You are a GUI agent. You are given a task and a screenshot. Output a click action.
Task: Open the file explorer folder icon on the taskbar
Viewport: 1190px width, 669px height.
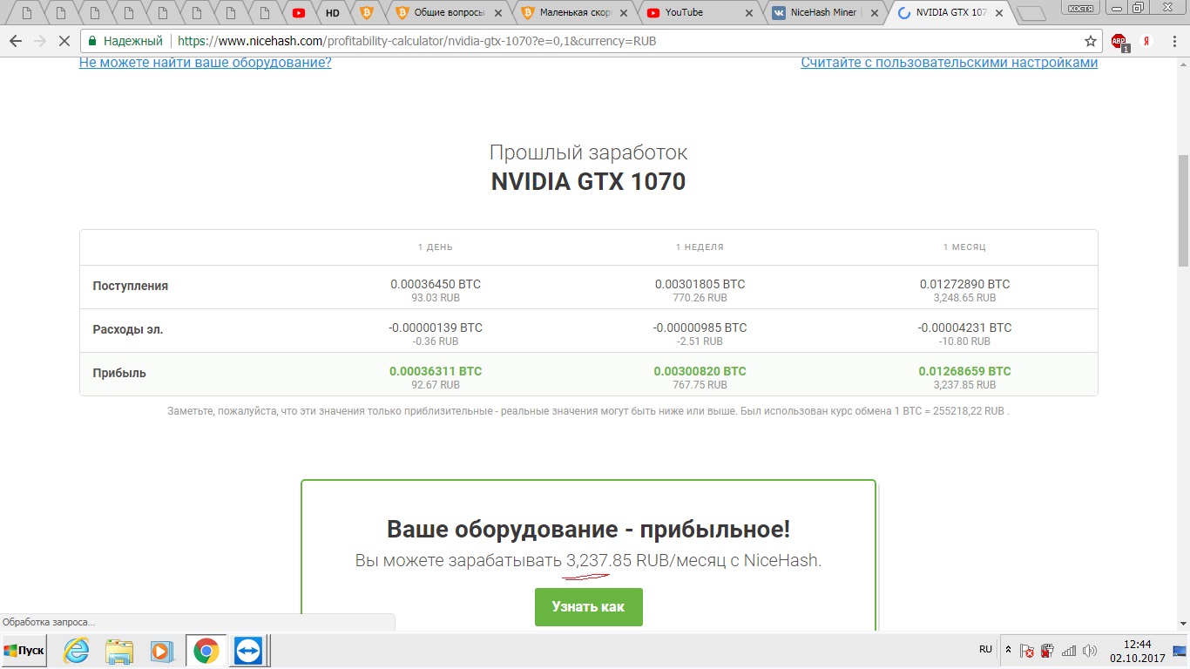pos(118,651)
